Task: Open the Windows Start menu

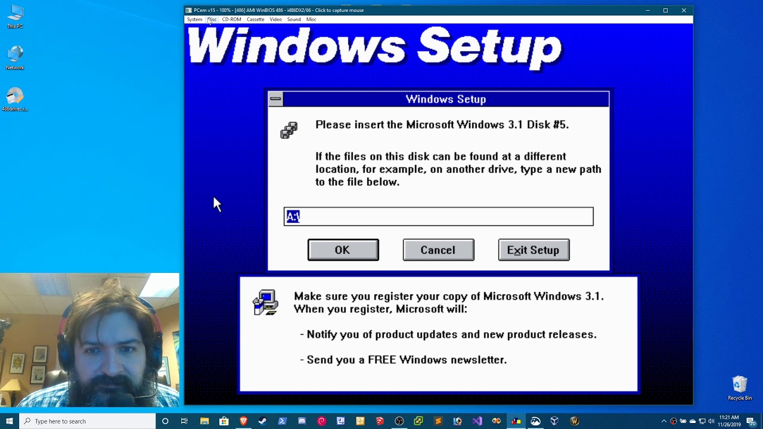Action: [x=10, y=421]
